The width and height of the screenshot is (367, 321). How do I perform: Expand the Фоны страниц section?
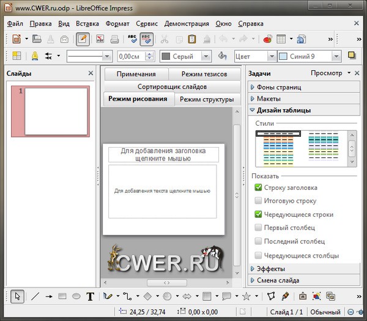click(x=278, y=87)
